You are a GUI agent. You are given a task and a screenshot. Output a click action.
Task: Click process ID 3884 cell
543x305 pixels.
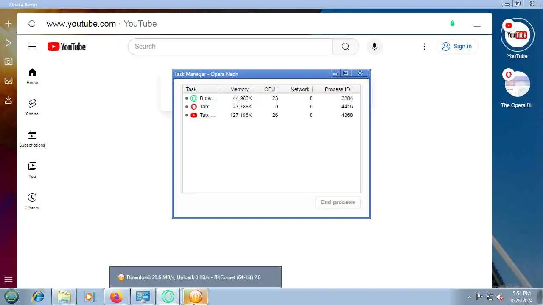pos(347,98)
